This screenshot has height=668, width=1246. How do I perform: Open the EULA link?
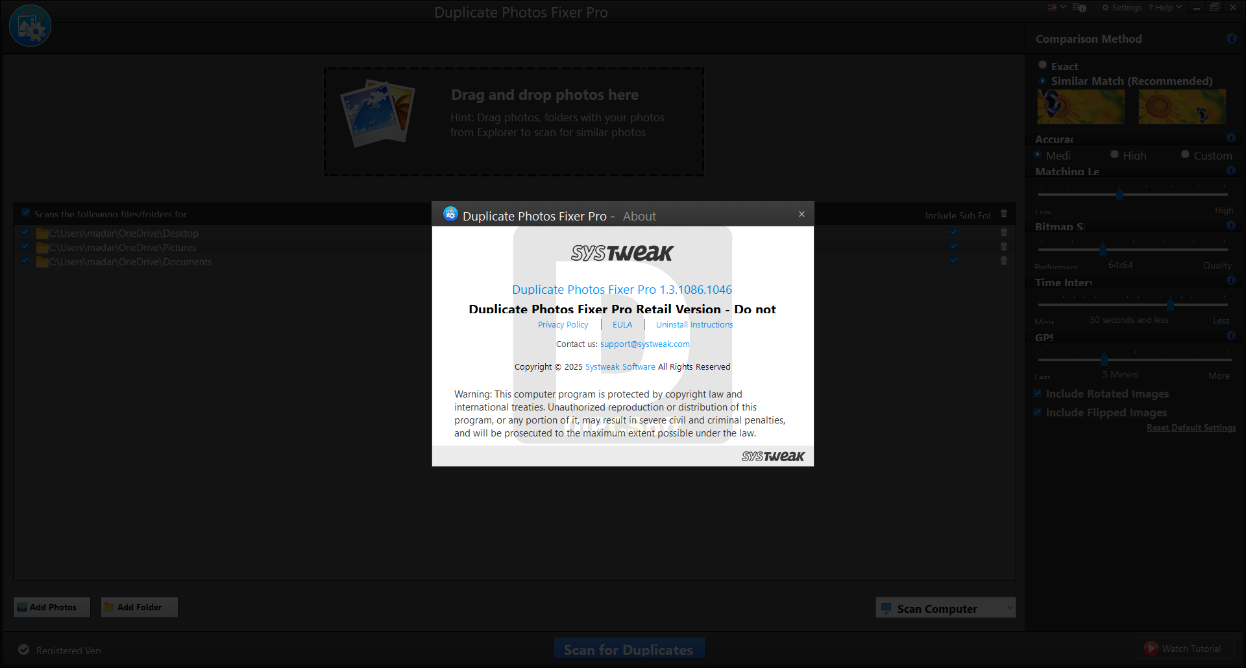tap(622, 325)
